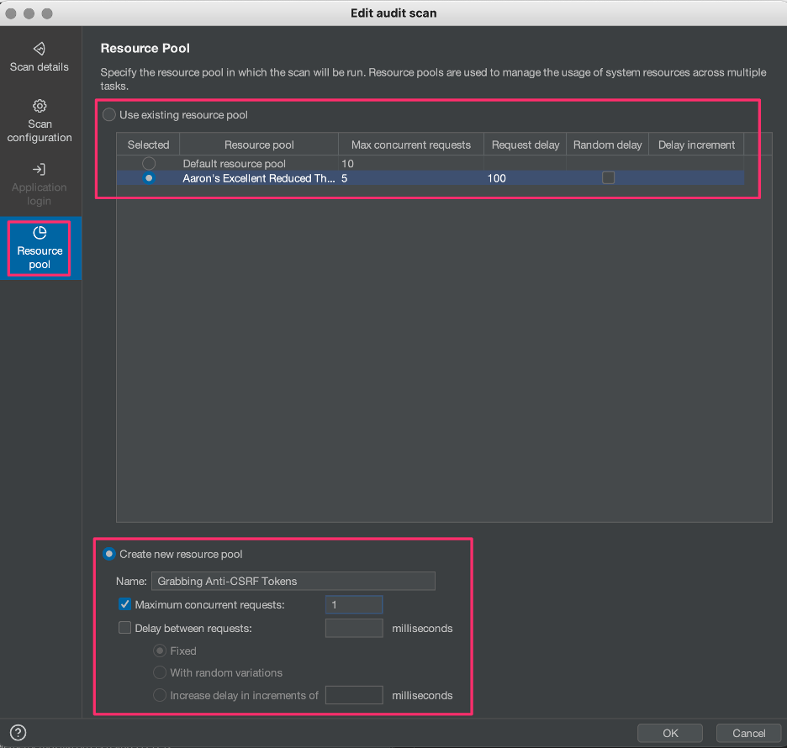Viewport: 787px width, 748px height.
Task: Click the Delay between requests milliseconds field
Action: [354, 628]
